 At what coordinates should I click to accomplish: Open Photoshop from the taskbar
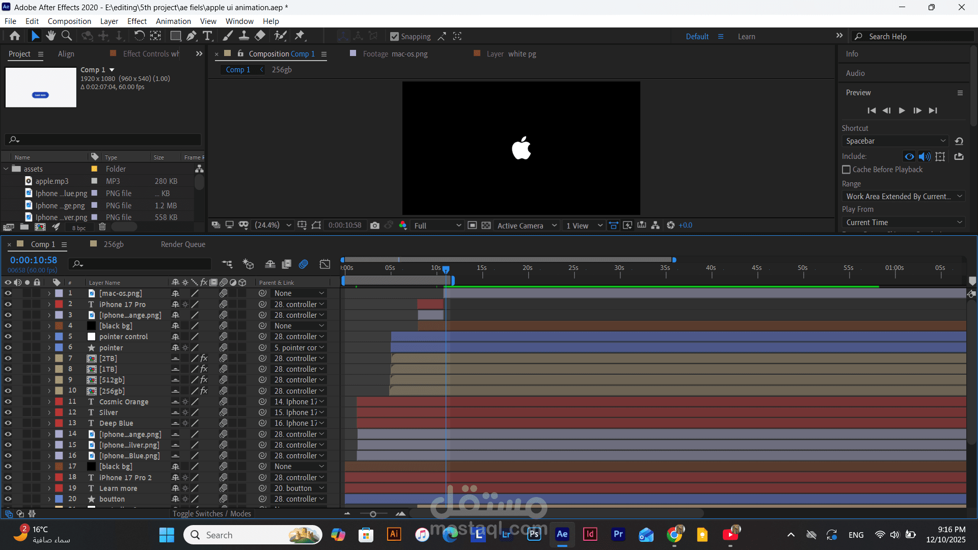534,534
